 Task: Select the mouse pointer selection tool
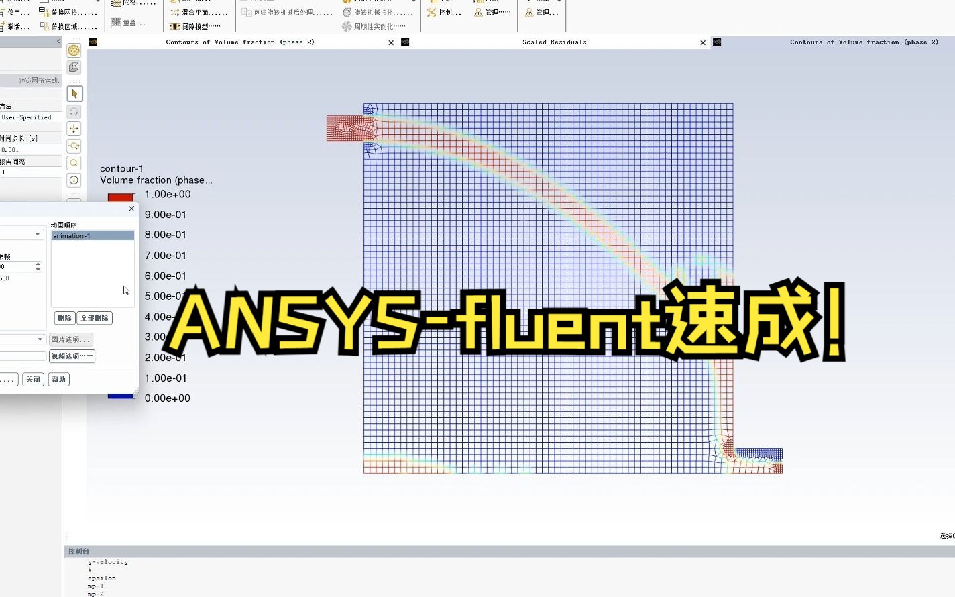[x=74, y=94]
